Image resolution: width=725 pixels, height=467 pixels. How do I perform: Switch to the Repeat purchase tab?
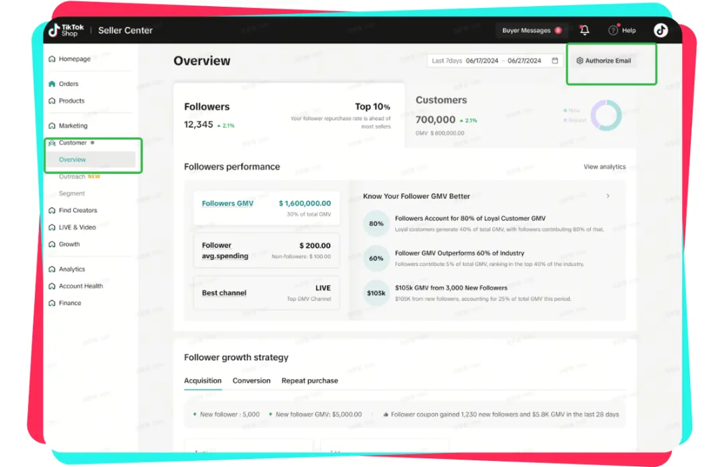[x=309, y=380]
